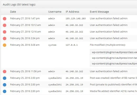Click the Date column header

point(13,12)
